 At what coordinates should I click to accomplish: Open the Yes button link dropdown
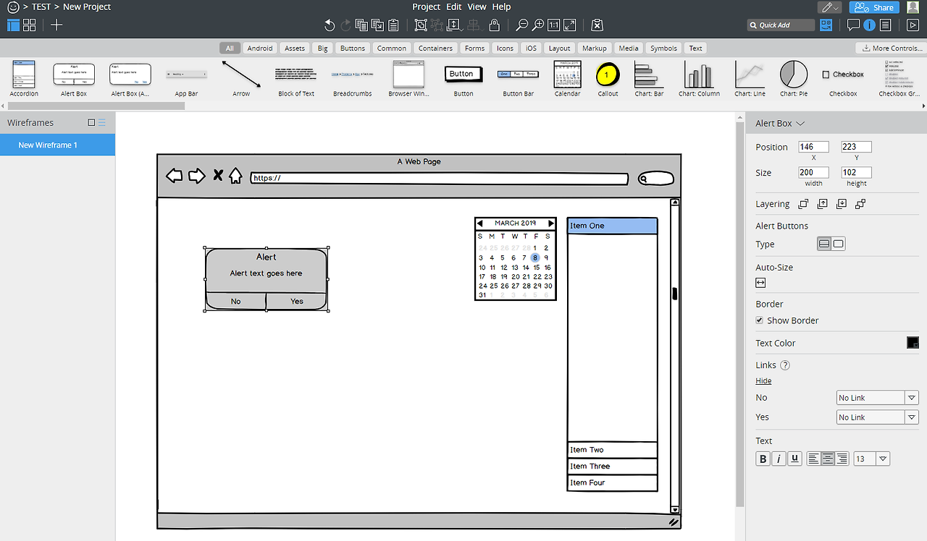(x=912, y=417)
